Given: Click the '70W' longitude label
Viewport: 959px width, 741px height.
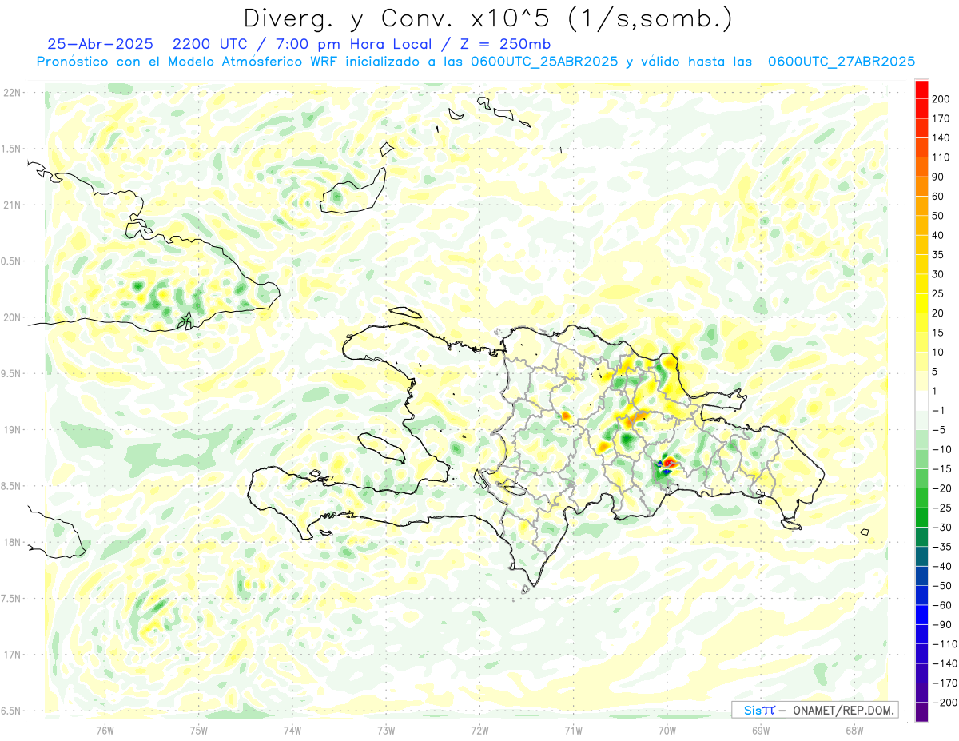Looking at the screenshot, I should click(667, 730).
